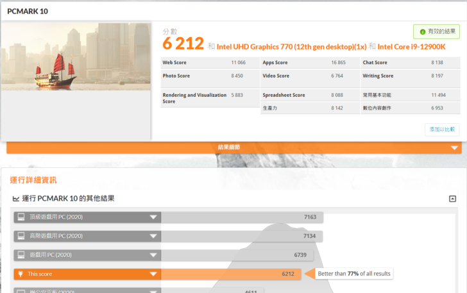Click the Spreadsheet Score value 8 088

click(x=337, y=96)
